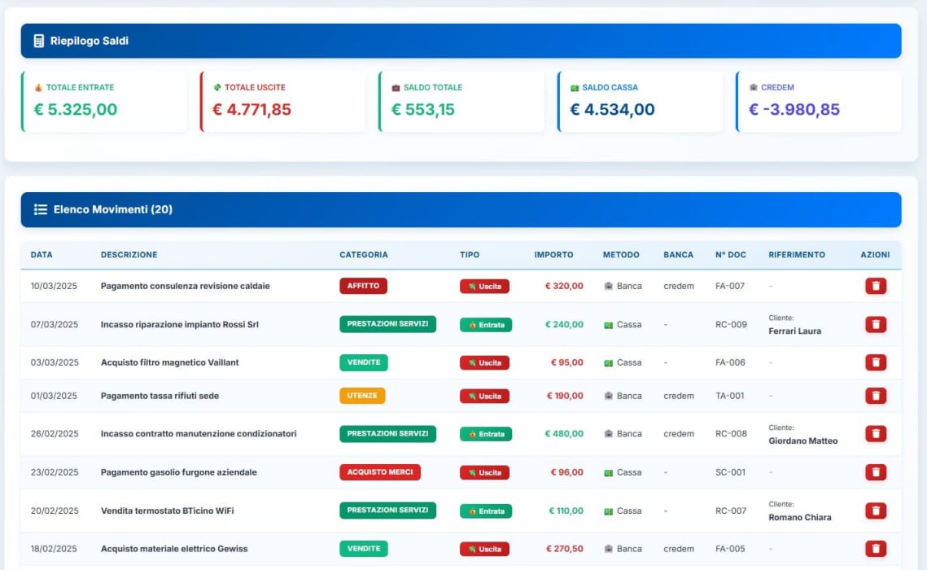Select the AFFITTO category badge
This screenshot has height=570, width=927.
363,286
